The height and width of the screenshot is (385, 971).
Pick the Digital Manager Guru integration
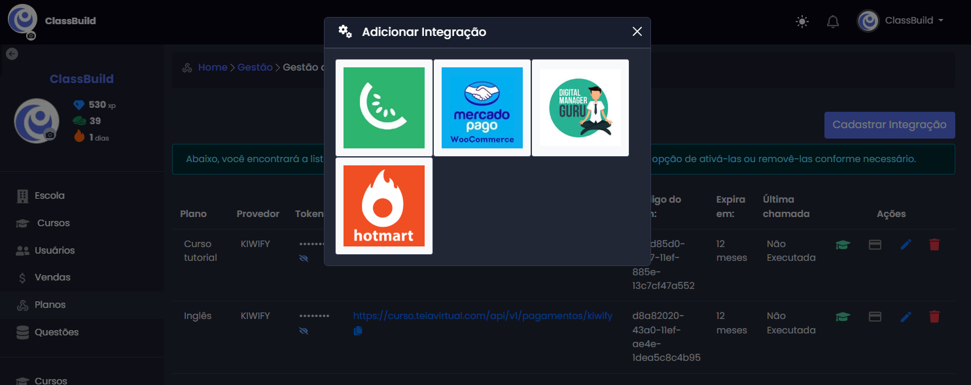tap(580, 108)
